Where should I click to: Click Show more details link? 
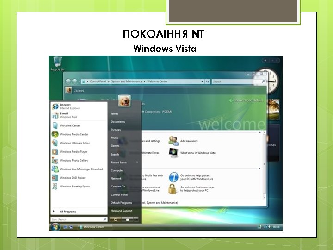(x=247, y=100)
